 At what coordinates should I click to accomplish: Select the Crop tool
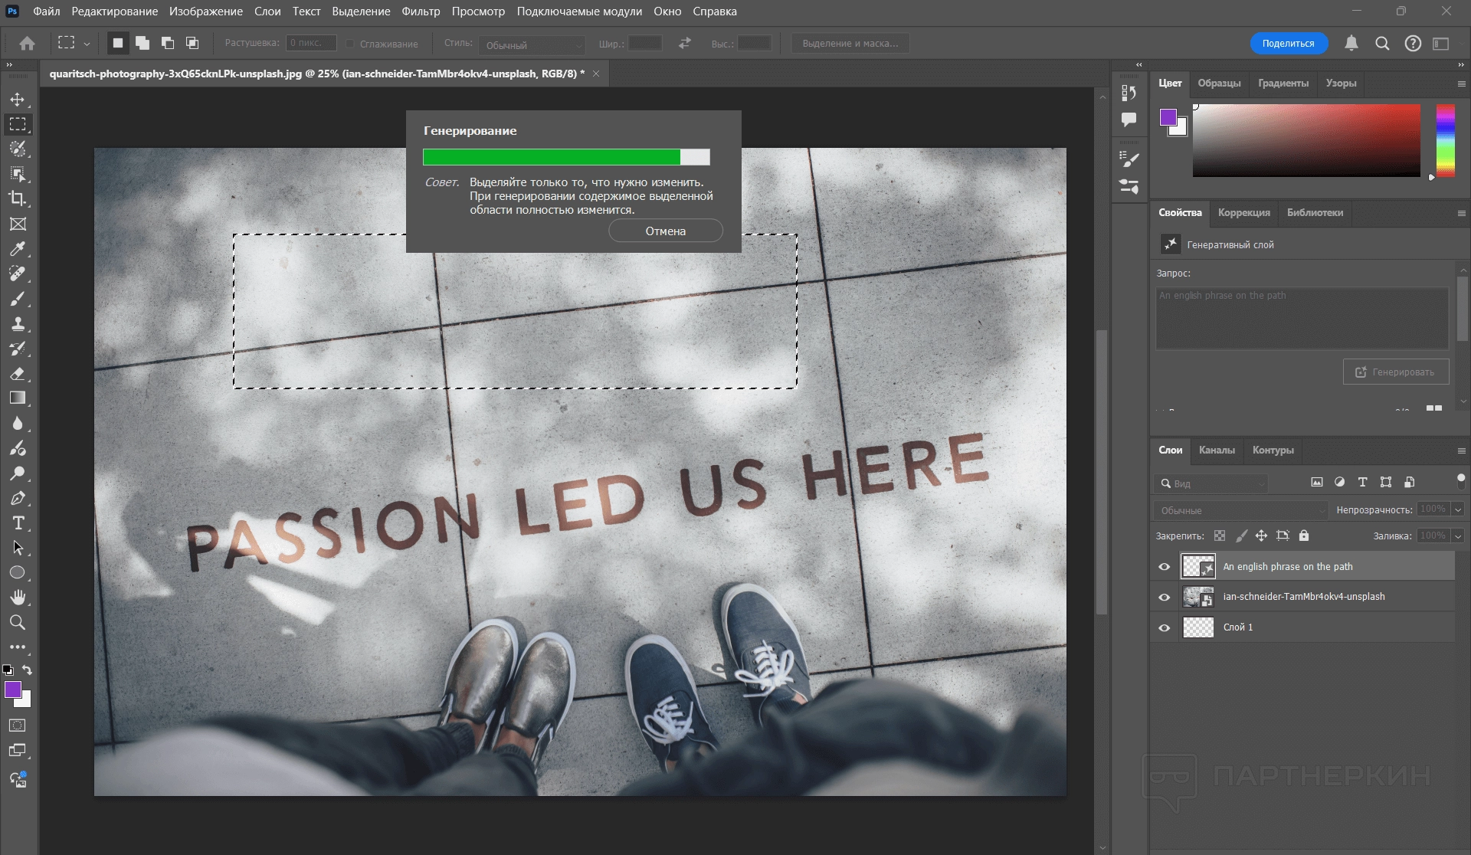click(x=18, y=198)
